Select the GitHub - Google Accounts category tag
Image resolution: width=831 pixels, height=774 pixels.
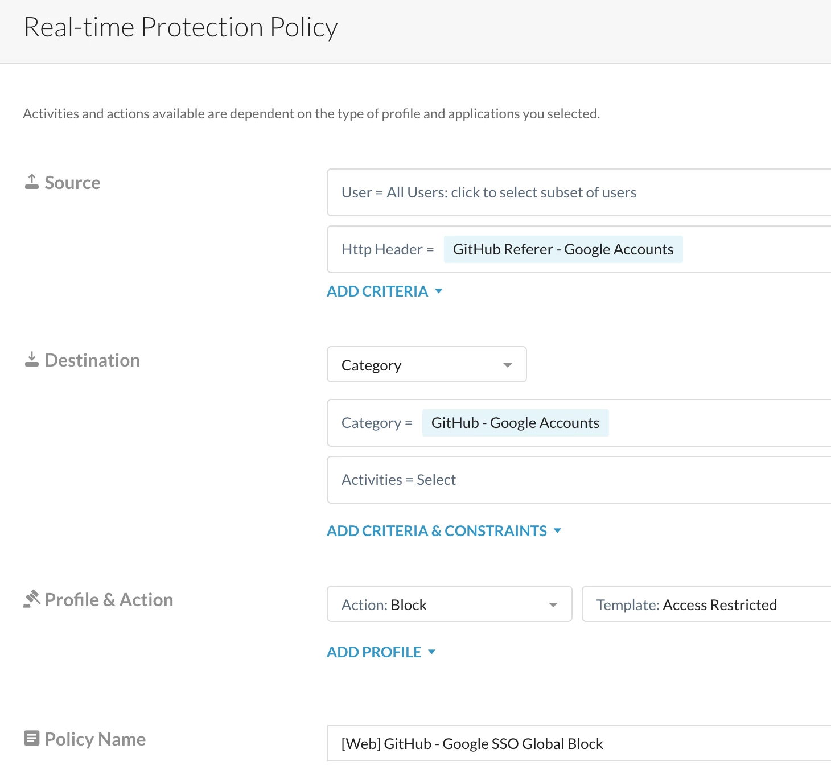(x=515, y=423)
